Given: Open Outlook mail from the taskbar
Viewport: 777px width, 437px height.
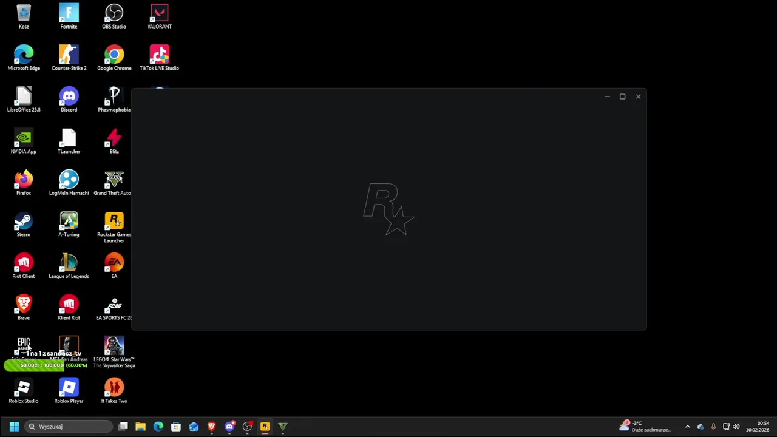Looking at the screenshot, I should tap(194, 427).
